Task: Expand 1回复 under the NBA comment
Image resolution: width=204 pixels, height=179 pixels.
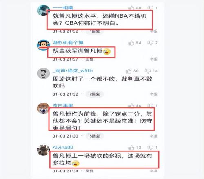Action: tap(95, 31)
